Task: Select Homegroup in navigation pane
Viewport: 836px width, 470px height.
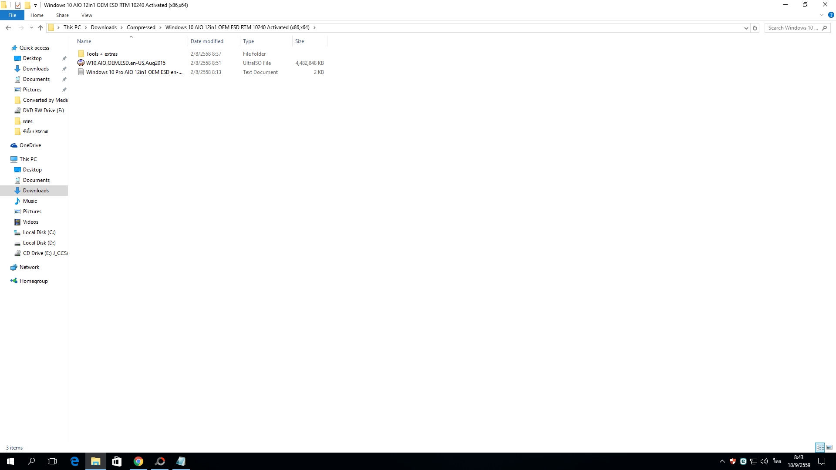Action: pyautogui.click(x=34, y=281)
